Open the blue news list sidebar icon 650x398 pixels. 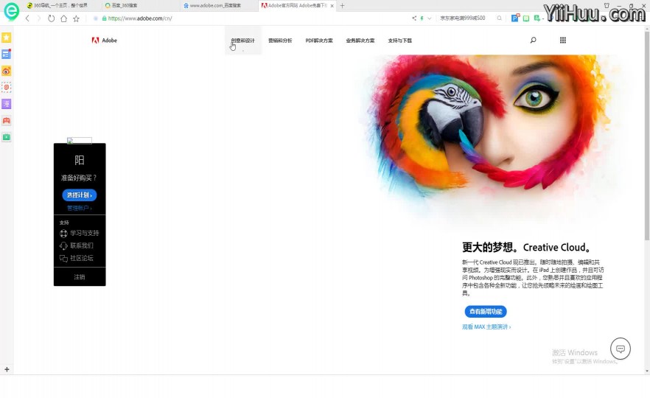pyautogui.click(x=6, y=55)
